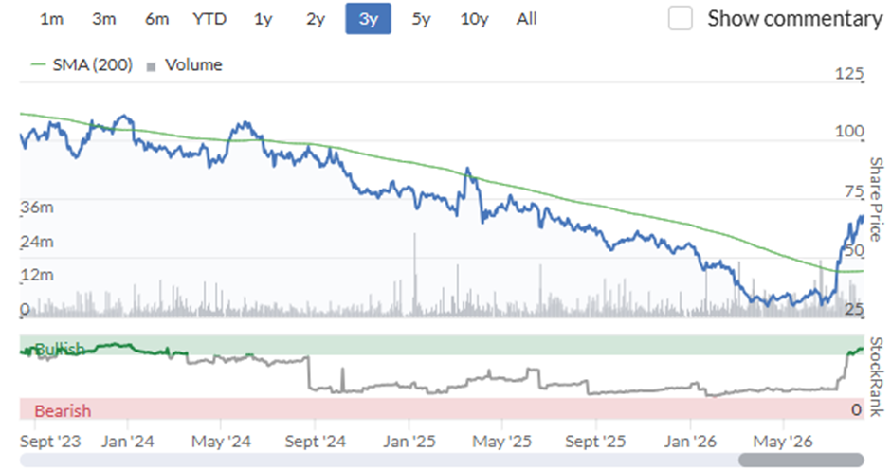Select the 1m time range
The height and width of the screenshot is (470, 891).
pos(51,19)
